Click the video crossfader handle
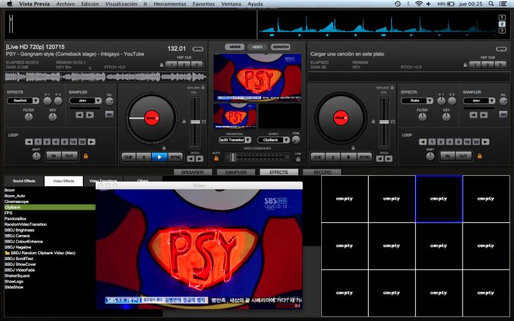 [233, 157]
